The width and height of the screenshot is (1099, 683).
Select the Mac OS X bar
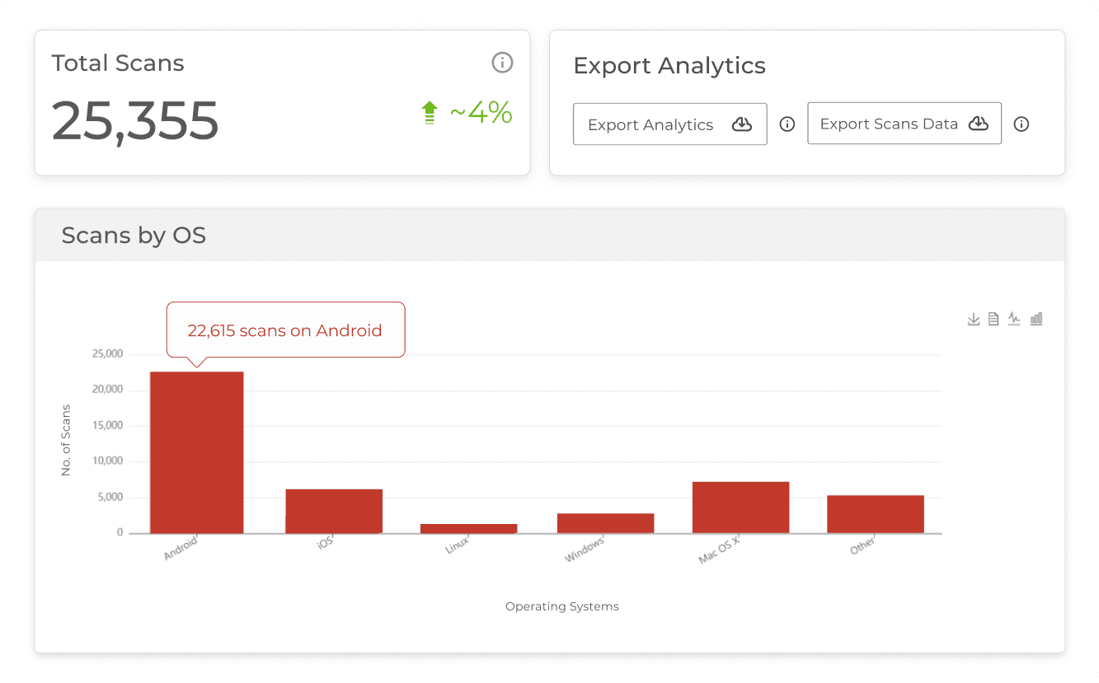click(x=740, y=507)
